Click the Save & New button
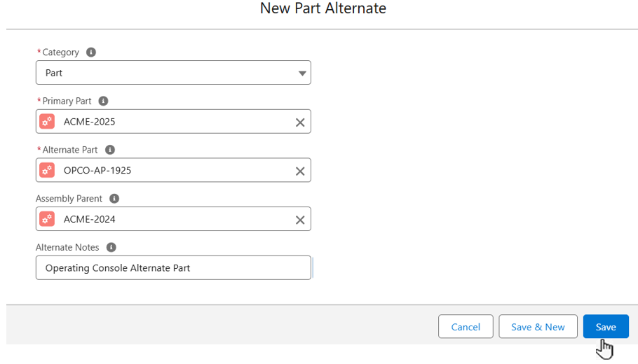The height and width of the screenshot is (364, 638). pos(538,327)
